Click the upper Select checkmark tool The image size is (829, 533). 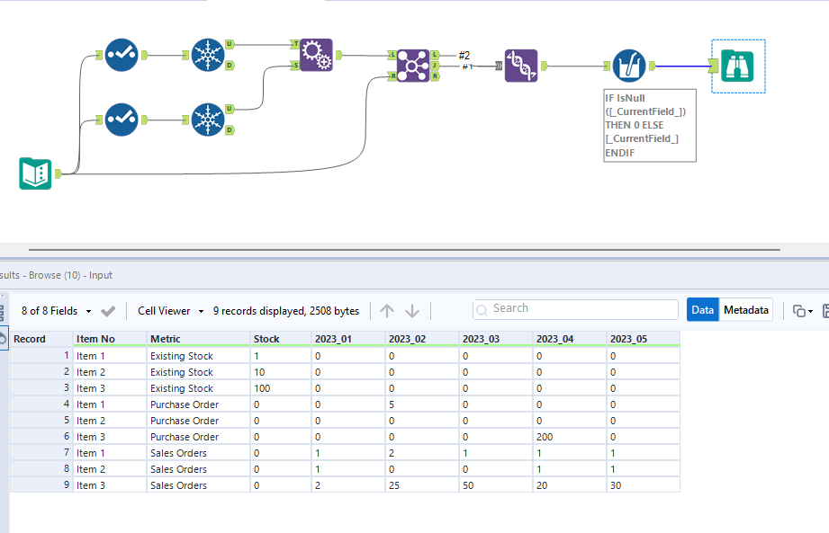coord(122,54)
